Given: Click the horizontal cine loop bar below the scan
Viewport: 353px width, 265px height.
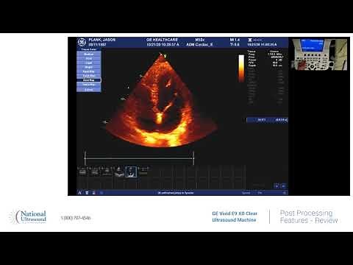Looking at the screenshot, I should point(139,158).
